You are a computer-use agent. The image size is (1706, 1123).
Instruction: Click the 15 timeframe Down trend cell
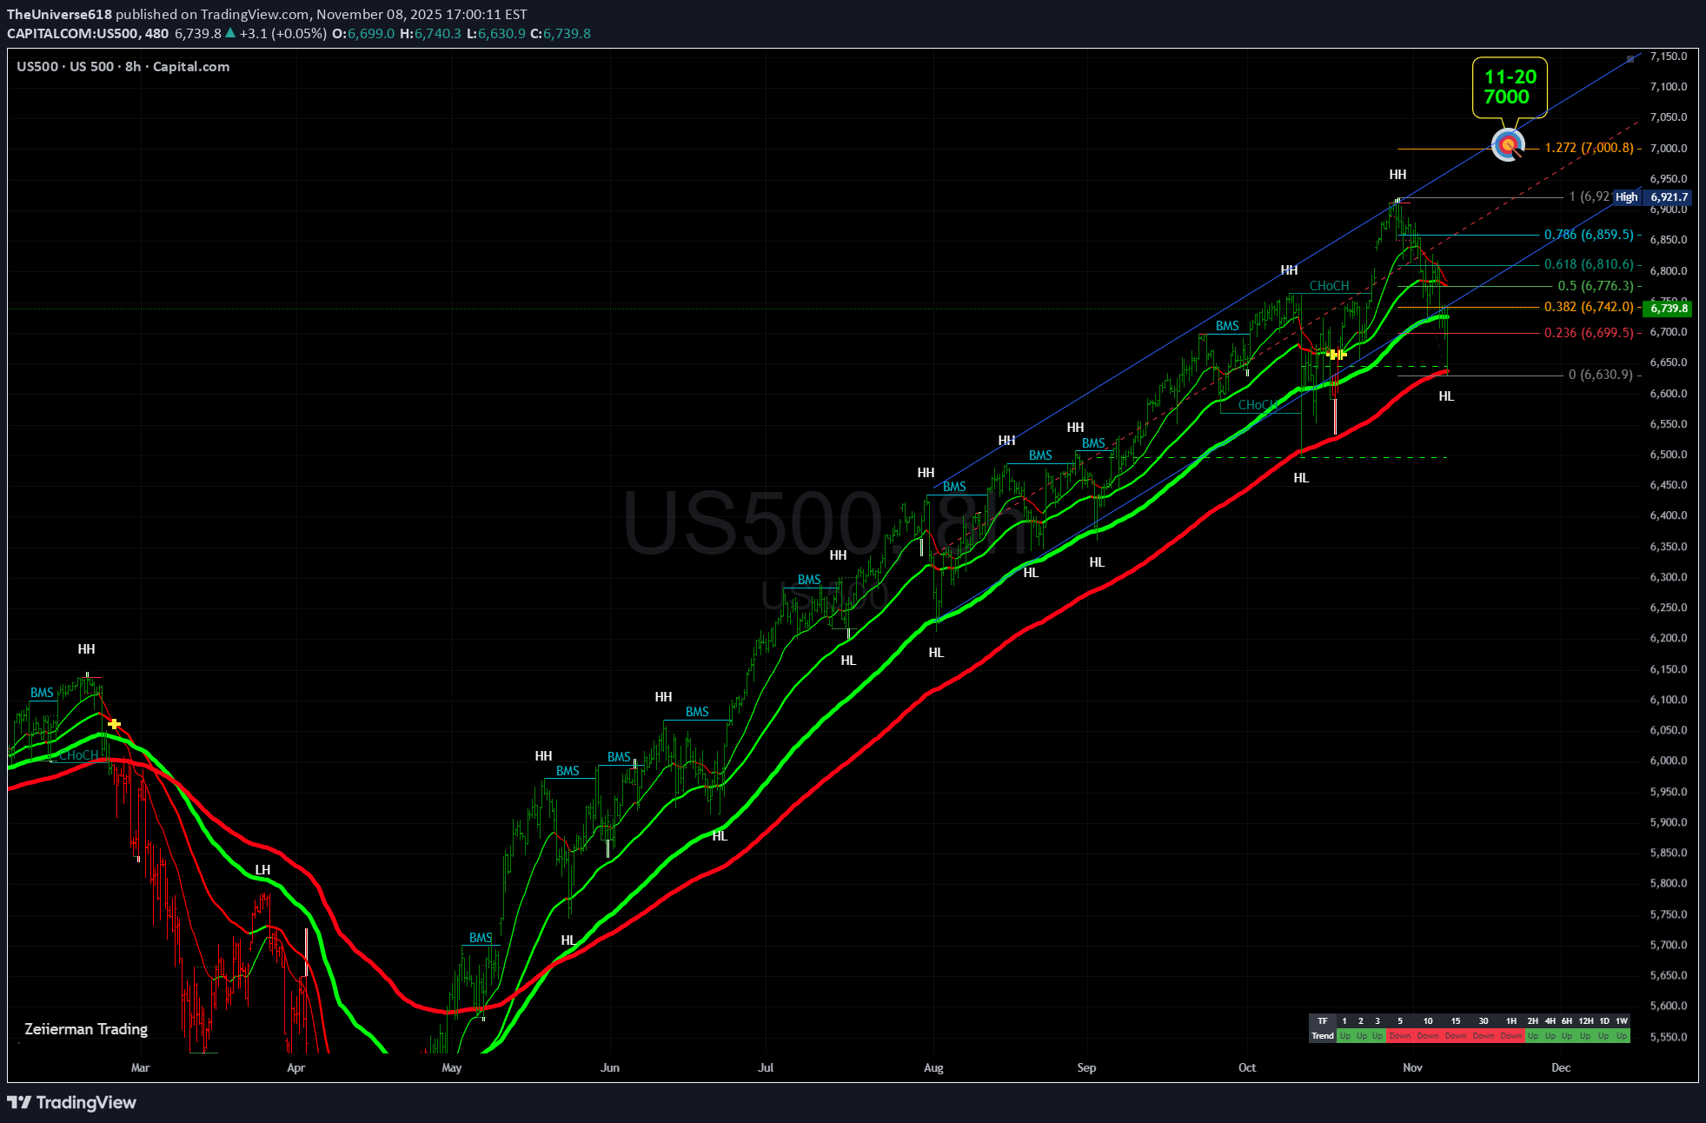[1456, 1036]
